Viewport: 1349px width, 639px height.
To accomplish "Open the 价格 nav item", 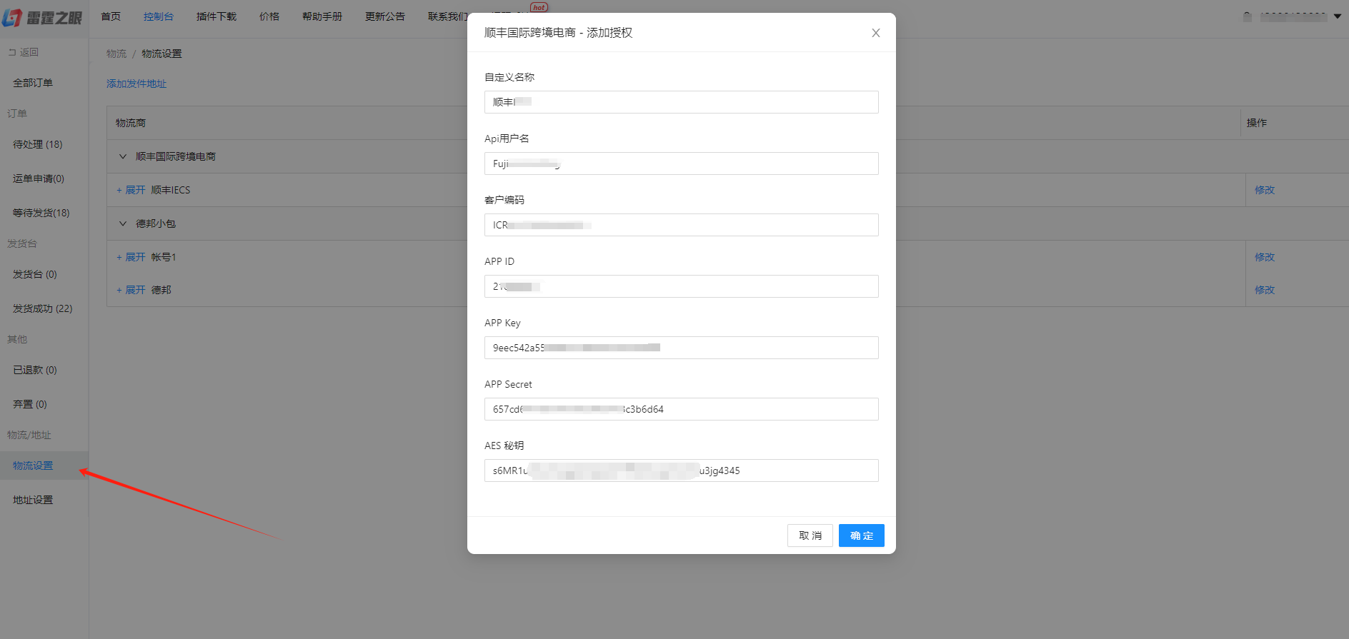I will click(x=269, y=16).
